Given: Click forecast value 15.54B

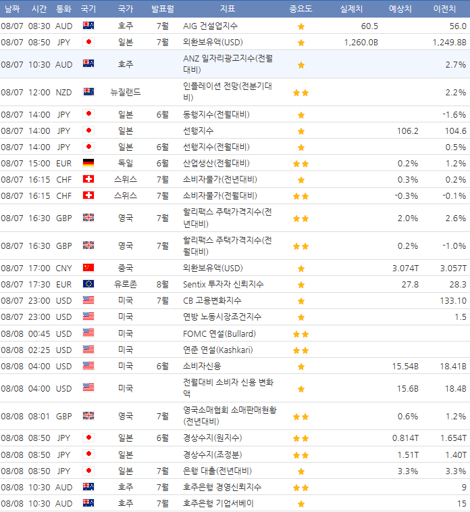Looking at the screenshot, I should [405, 367].
